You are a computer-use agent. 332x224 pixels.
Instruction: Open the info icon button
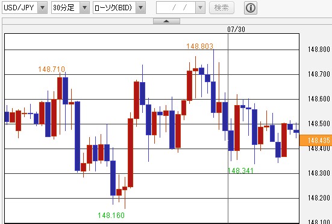click(251, 8)
